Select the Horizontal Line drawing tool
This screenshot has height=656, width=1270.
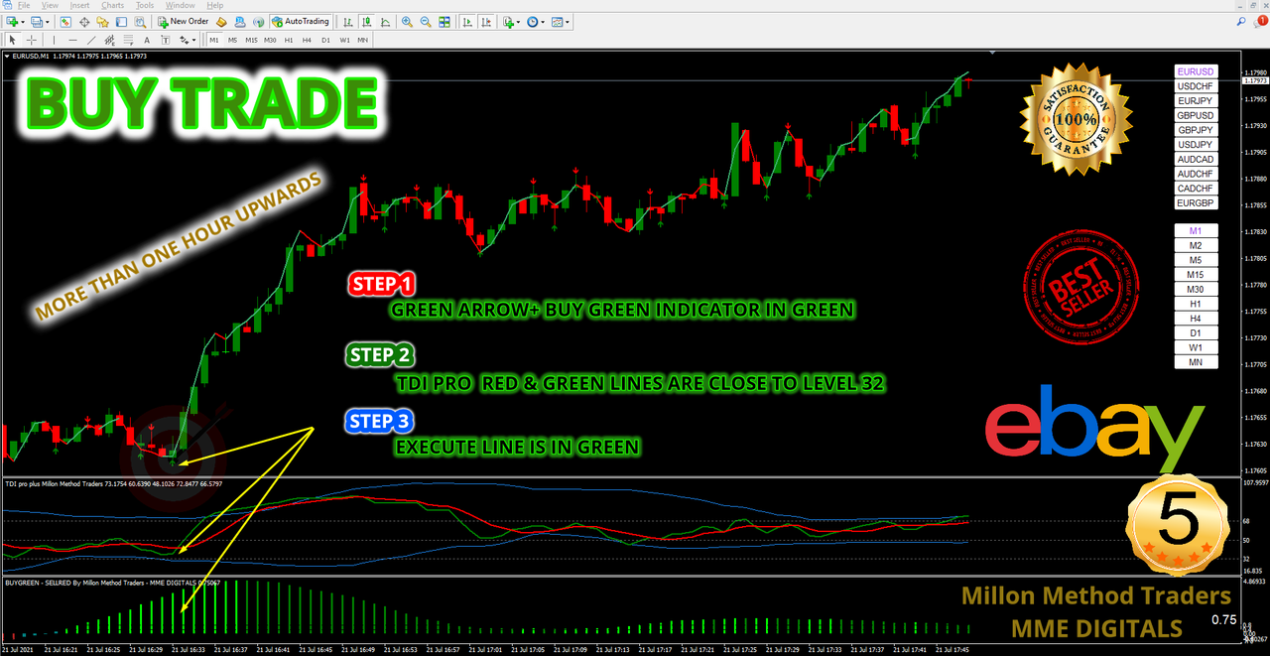pyautogui.click(x=72, y=40)
